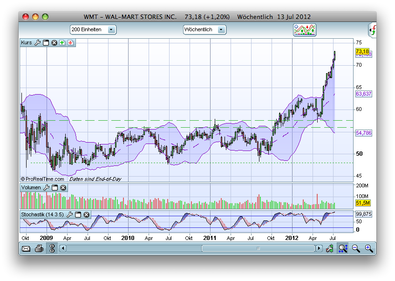Send chart by email envelope icon

26,249
